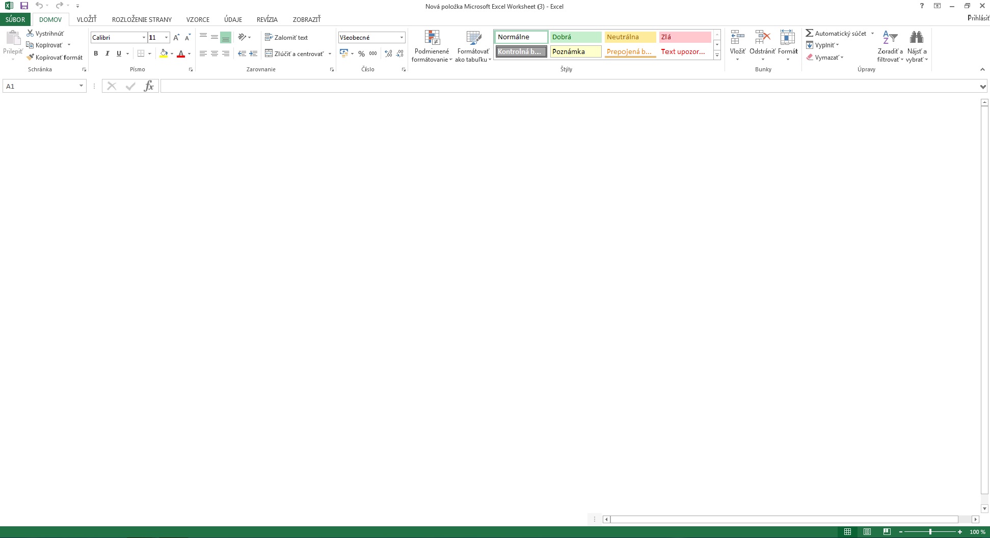Open the Calibri font name dropdown
This screenshot has width=990, height=538.
[x=144, y=38]
